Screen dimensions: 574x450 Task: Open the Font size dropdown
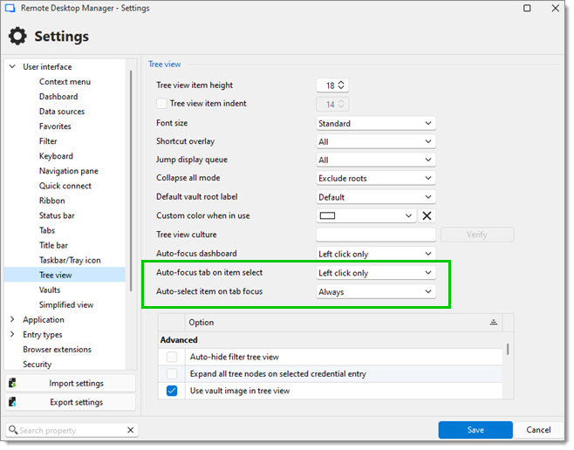coord(375,124)
